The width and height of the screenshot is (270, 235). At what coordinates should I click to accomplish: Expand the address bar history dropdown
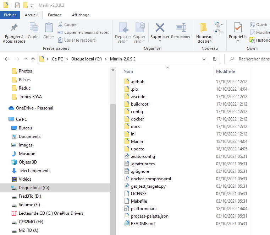coord(204,59)
